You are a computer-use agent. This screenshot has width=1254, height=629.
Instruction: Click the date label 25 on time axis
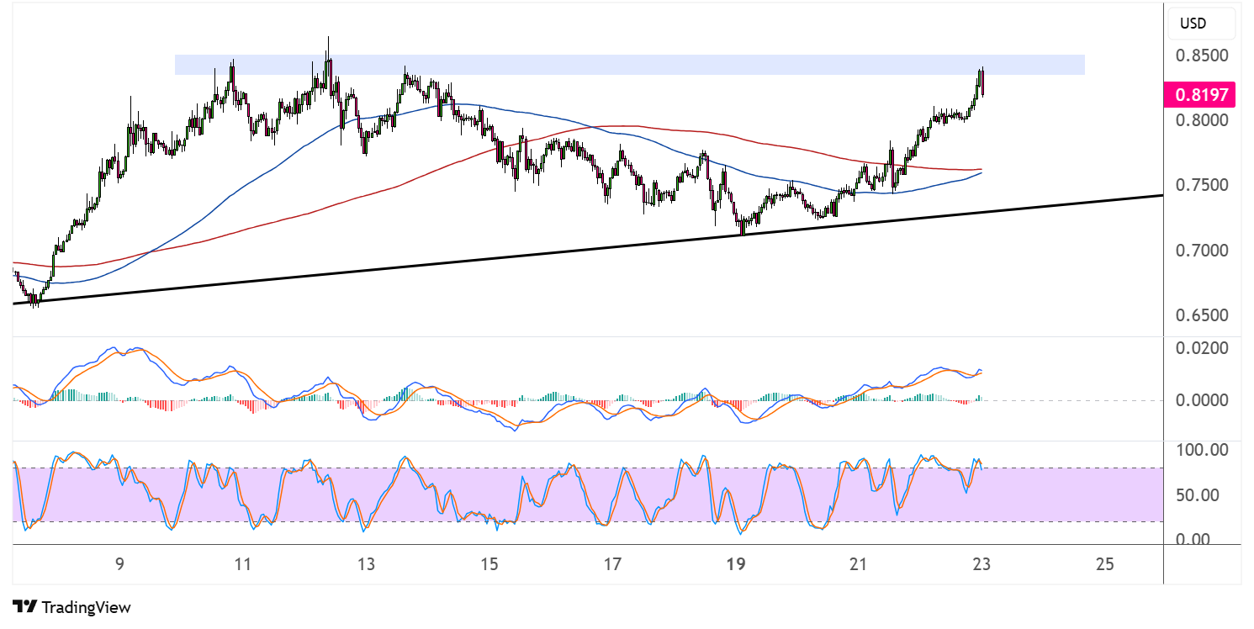pos(1105,564)
